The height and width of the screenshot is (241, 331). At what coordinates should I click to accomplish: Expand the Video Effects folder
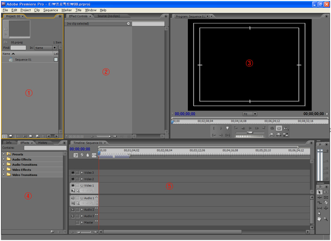click(4, 170)
